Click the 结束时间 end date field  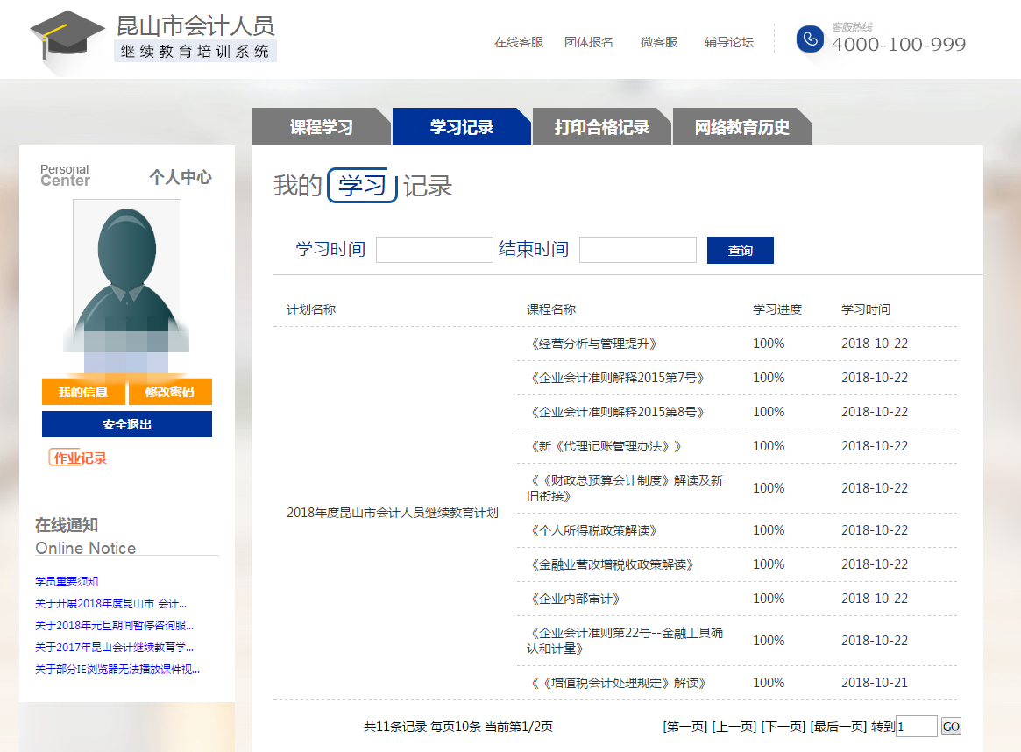point(638,250)
